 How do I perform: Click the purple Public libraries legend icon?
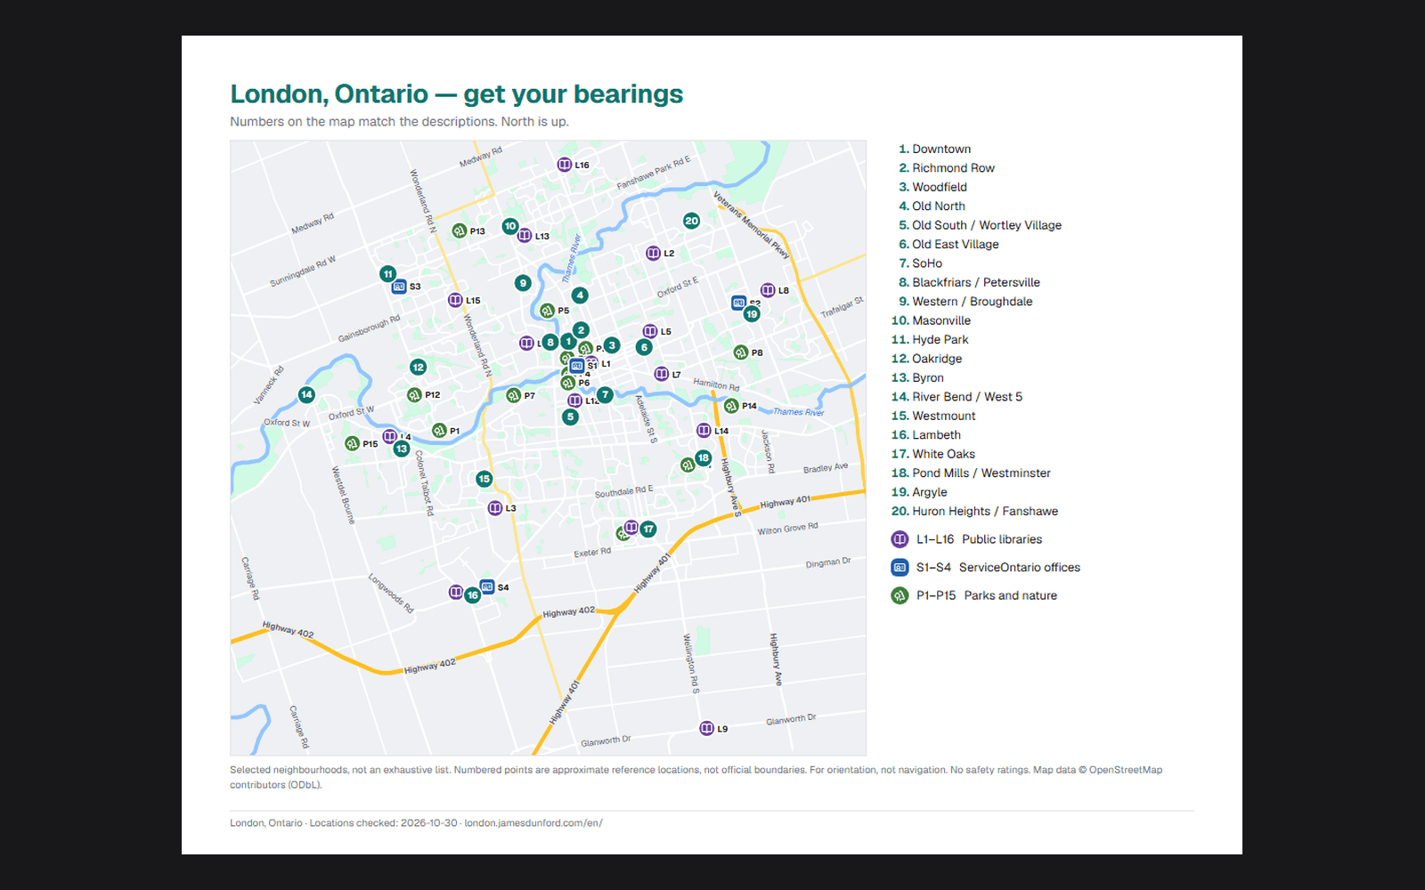[x=900, y=539]
